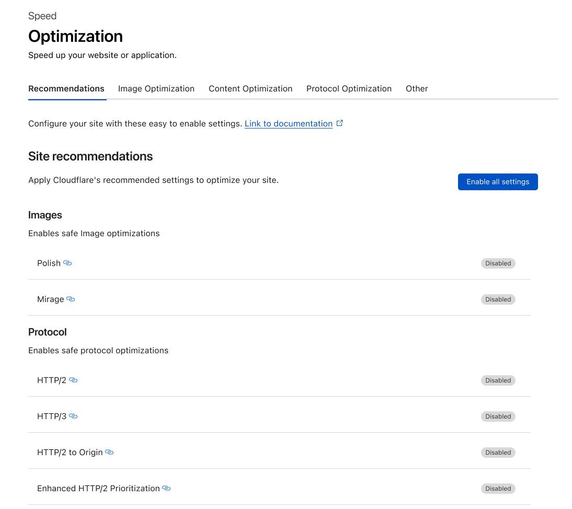Click Disabled badge for Enhanced HTTP/2 Prioritization
The width and height of the screenshot is (572, 509).
[498, 489]
